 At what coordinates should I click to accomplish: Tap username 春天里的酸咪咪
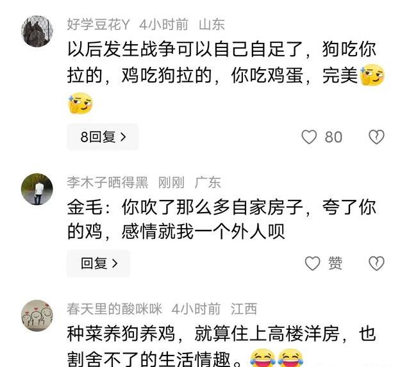[115, 309]
